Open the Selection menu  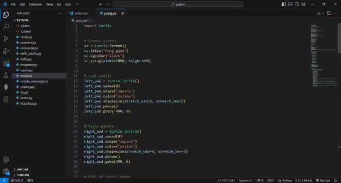click(x=35, y=5)
